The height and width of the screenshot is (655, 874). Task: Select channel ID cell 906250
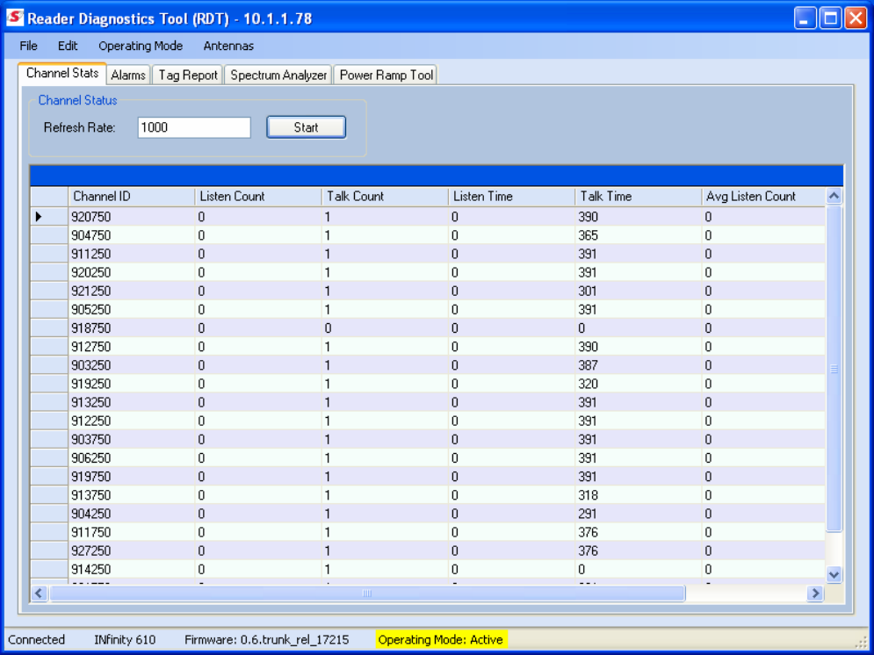click(x=132, y=457)
